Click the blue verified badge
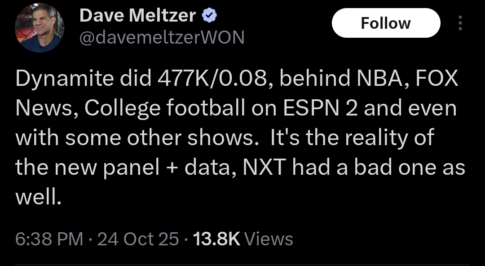Image resolution: width=485 pixels, height=266 pixels. coord(208,16)
